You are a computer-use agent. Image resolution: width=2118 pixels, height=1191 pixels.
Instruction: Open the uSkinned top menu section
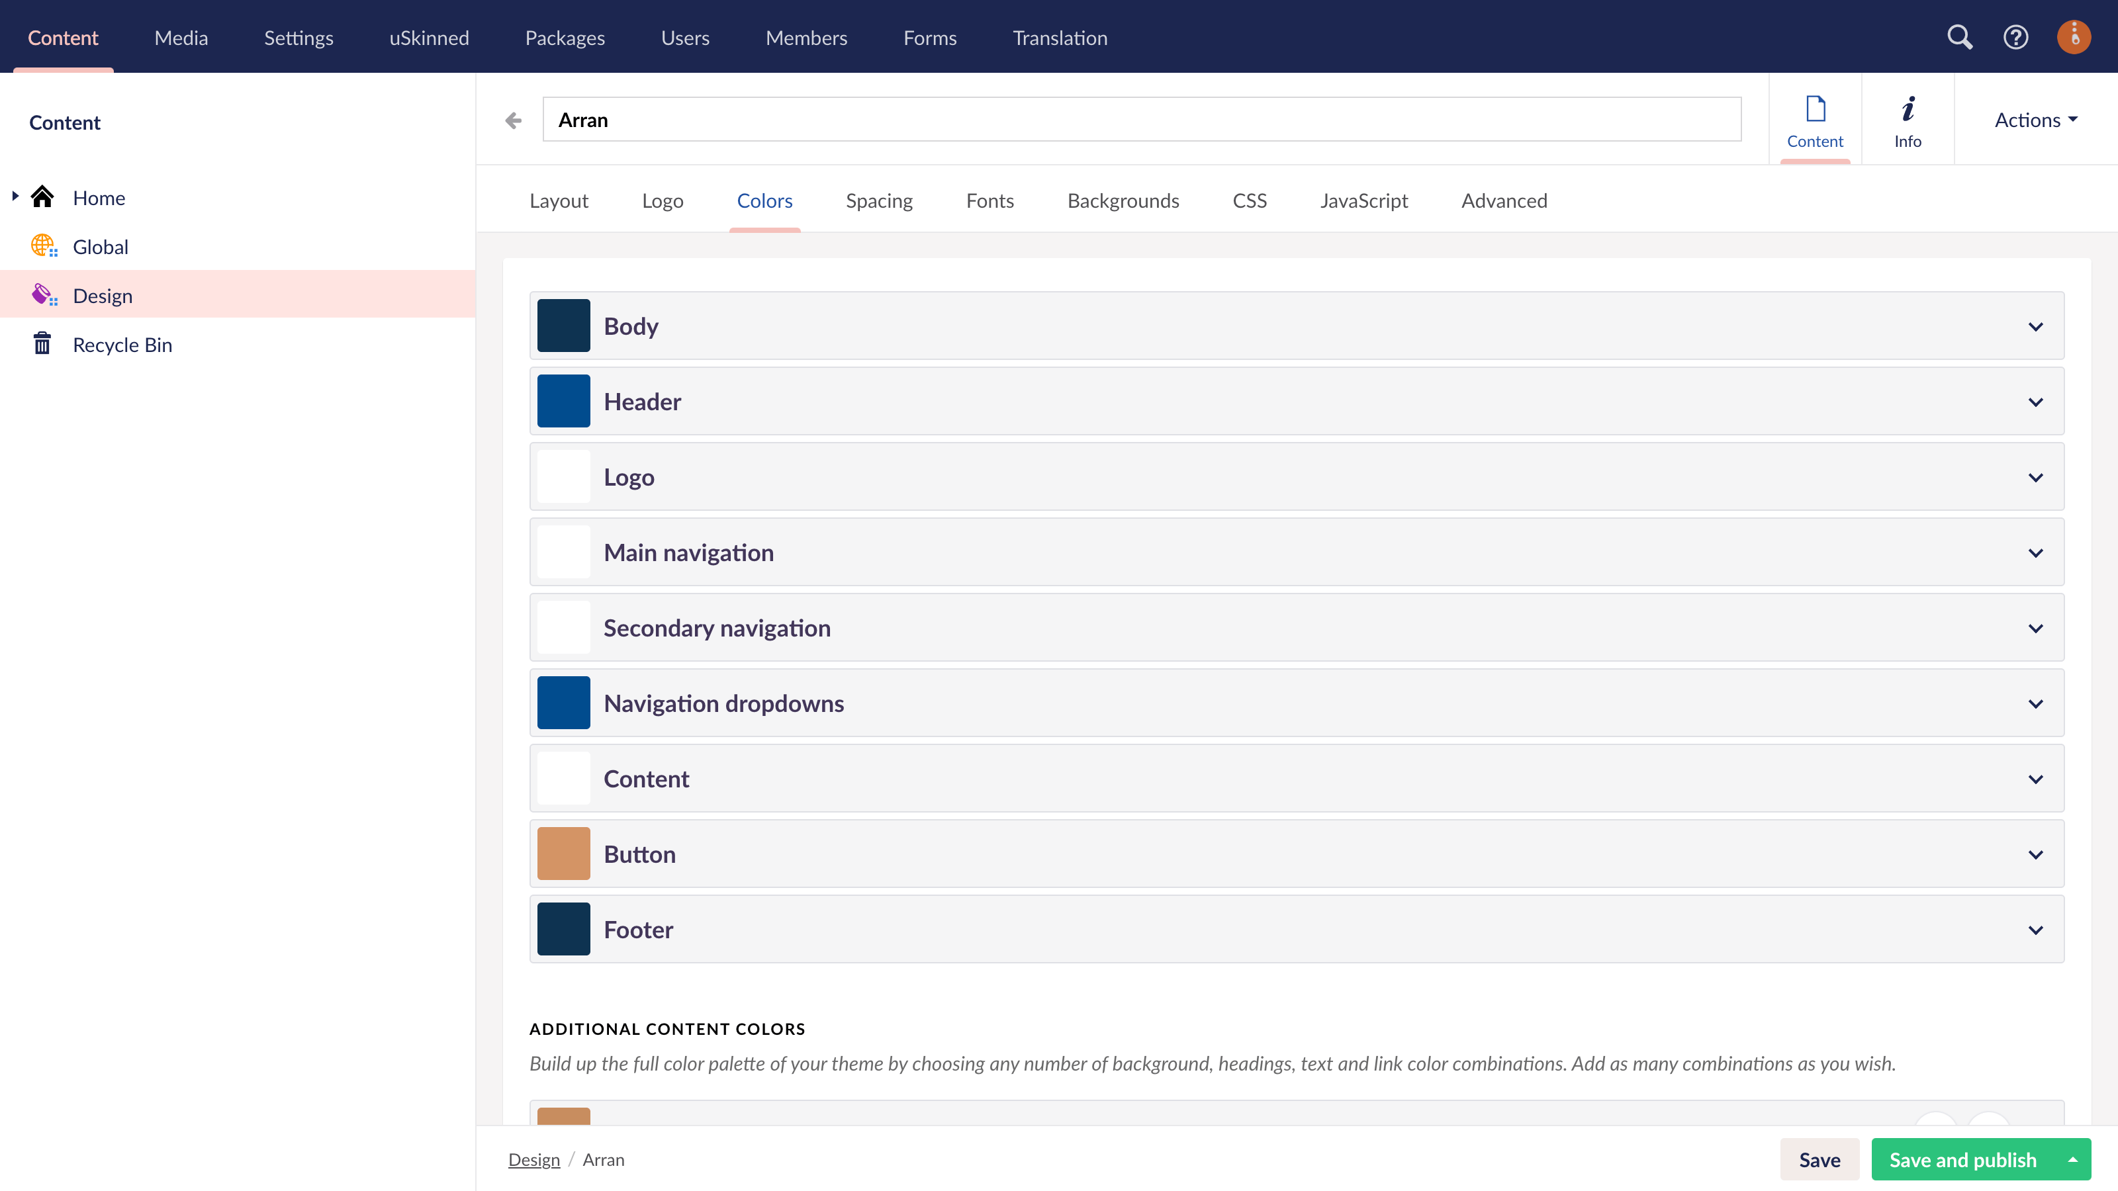tap(428, 38)
